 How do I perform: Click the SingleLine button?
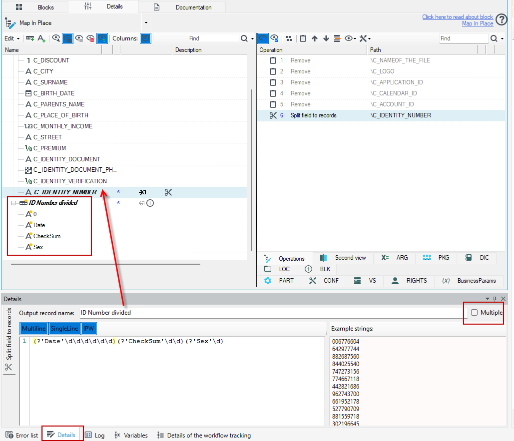(64, 328)
